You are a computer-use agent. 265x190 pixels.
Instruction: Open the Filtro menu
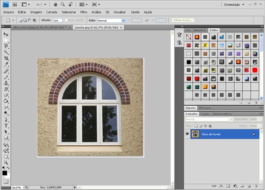(x=83, y=12)
